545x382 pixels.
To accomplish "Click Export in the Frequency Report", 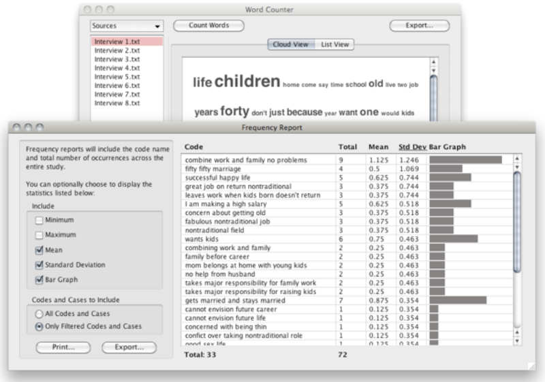I will tap(129, 347).
